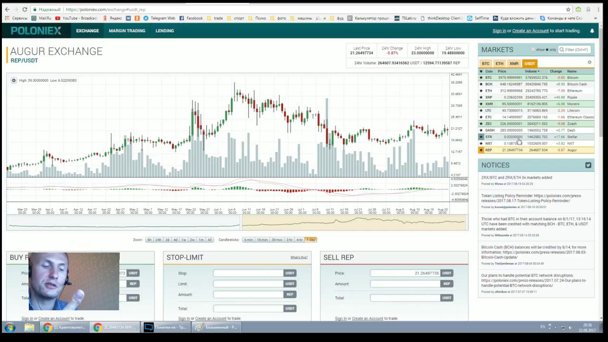The width and height of the screenshot is (608, 342).
Task: Sort markets by the Volume column
Action: pyautogui.click(x=532, y=71)
